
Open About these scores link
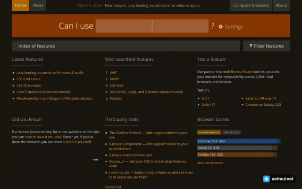[x=210, y=163]
